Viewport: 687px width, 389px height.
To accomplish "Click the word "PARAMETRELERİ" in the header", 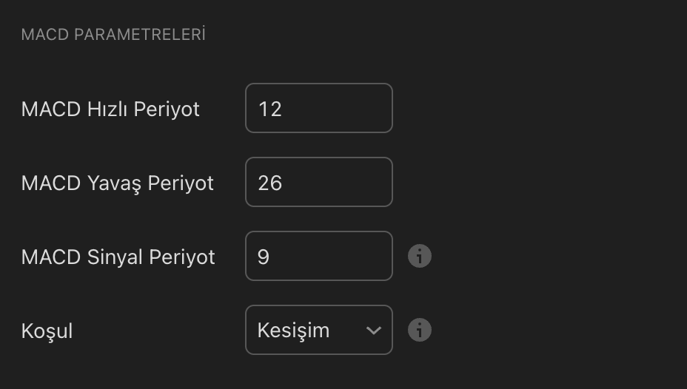I will 140,35.
